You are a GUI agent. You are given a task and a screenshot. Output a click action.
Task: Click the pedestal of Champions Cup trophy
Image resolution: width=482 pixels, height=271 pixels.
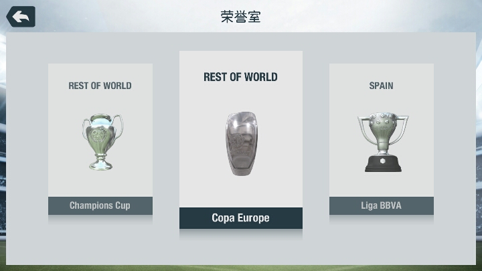(x=101, y=163)
